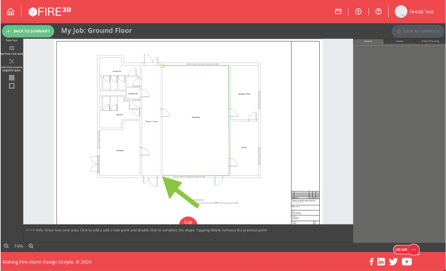Switch to the Rooms tab
This screenshot has width=446, height=271.
(368, 41)
